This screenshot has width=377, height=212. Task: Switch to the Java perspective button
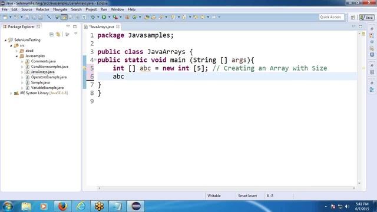pos(366,17)
